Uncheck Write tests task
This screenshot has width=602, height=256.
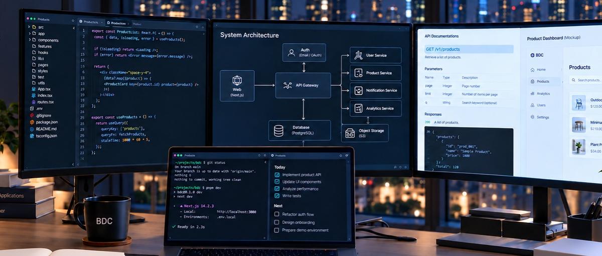point(277,196)
